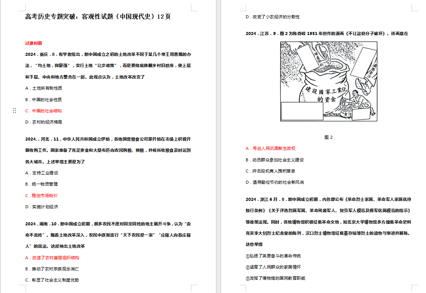
Task: Click option B. 中国的社会性质
Action: [43, 100]
